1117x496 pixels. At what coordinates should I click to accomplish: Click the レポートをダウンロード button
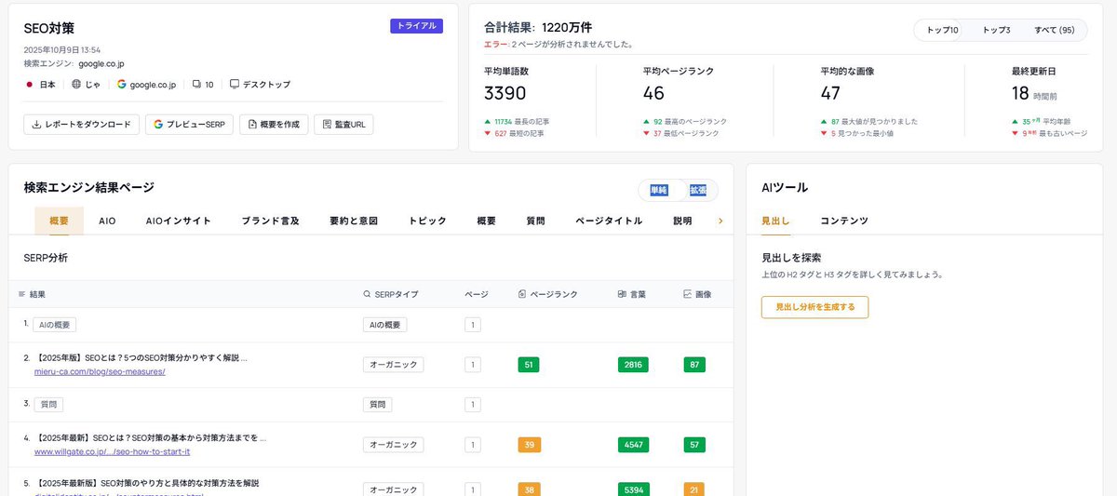pos(82,124)
